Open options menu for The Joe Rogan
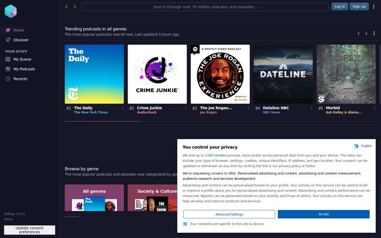 (249, 108)
